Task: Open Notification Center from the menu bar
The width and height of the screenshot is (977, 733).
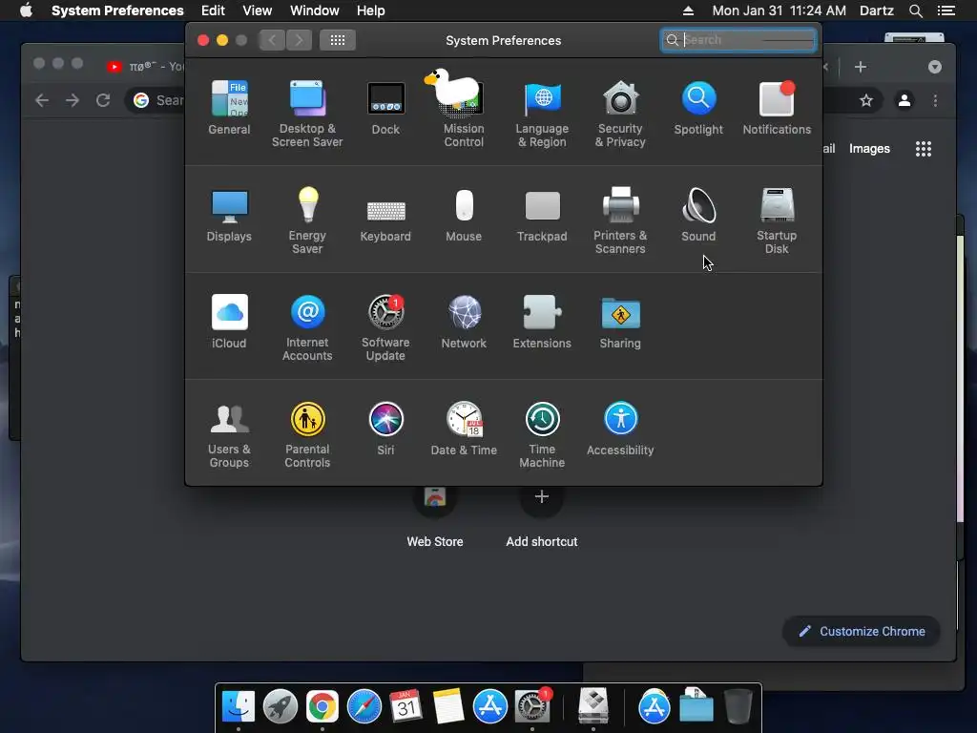Action: pyautogui.click(x=946, y=10)
